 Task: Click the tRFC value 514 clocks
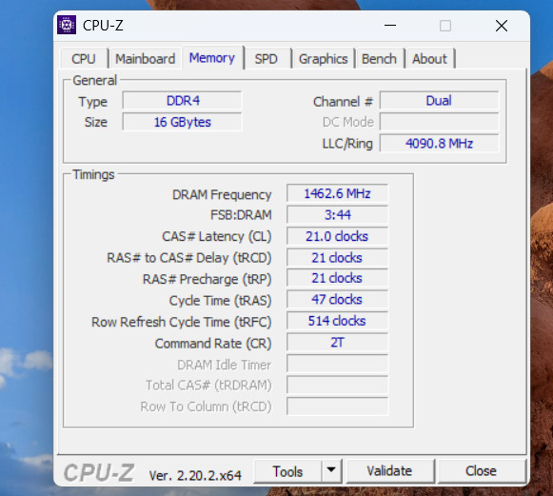(x=337, y=321)
